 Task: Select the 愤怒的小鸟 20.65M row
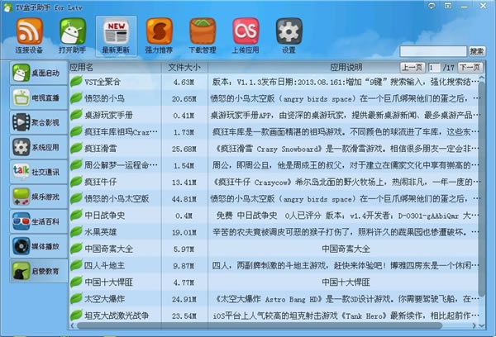[274, 98]
